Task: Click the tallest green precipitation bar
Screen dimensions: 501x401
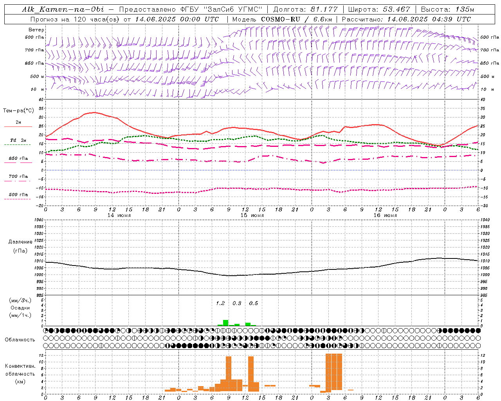Action: pyautogui.click(x=225, y=323)
